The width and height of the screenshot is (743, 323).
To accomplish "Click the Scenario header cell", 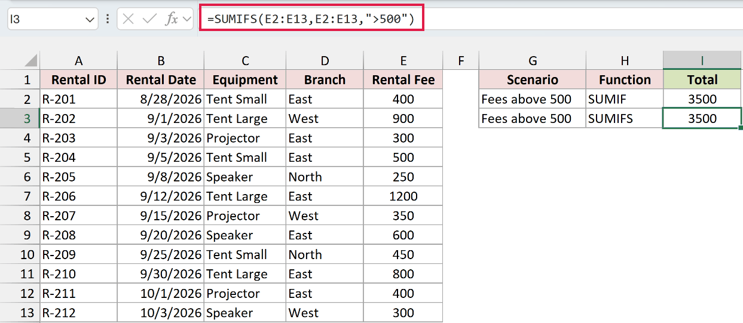I will pos(533,79).
